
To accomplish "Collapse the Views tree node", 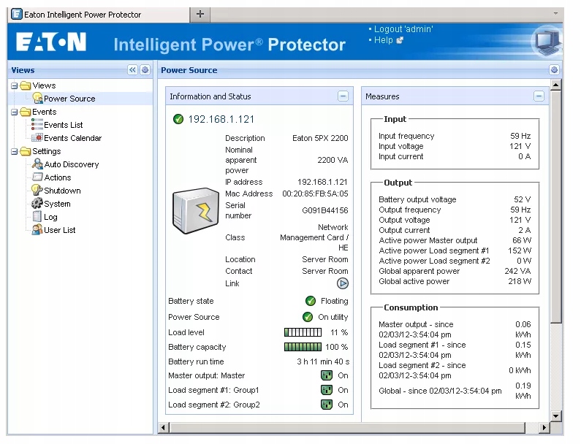I will click(x=14, y=86).
